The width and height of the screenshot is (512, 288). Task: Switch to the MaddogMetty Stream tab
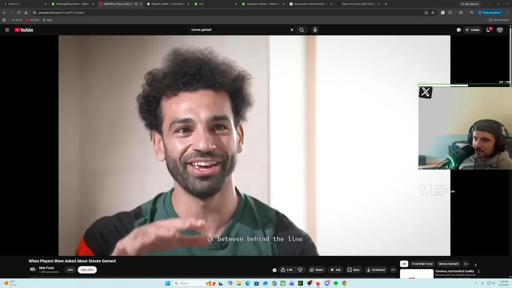point(72,4)
